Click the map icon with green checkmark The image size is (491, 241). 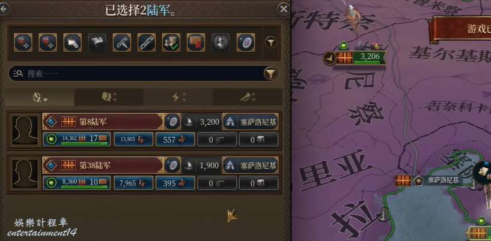pyautogui.click(x=171, y=43)
